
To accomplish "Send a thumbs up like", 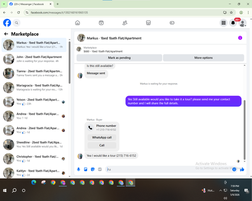I will pyautogui.click(x=242, y=169).
